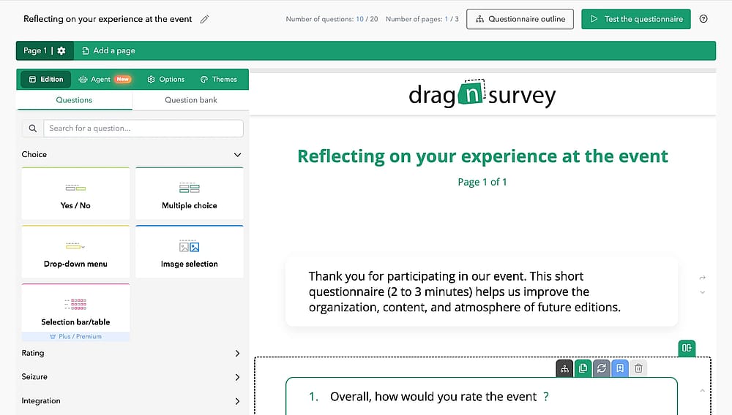Collapse question 1 with the up chevron
Screen dimensions: 732x415
[x=702, y=390]
